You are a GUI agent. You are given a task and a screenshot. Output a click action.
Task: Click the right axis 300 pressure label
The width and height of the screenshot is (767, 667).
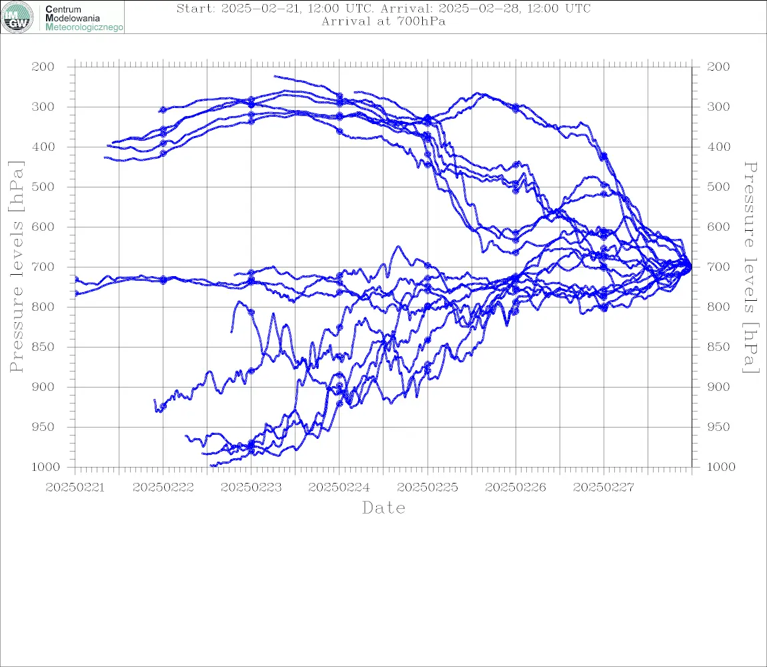(718, 107)
